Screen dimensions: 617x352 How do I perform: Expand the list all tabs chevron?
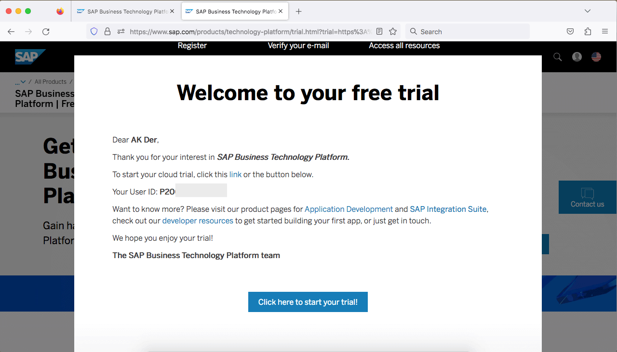pos(587,11)
